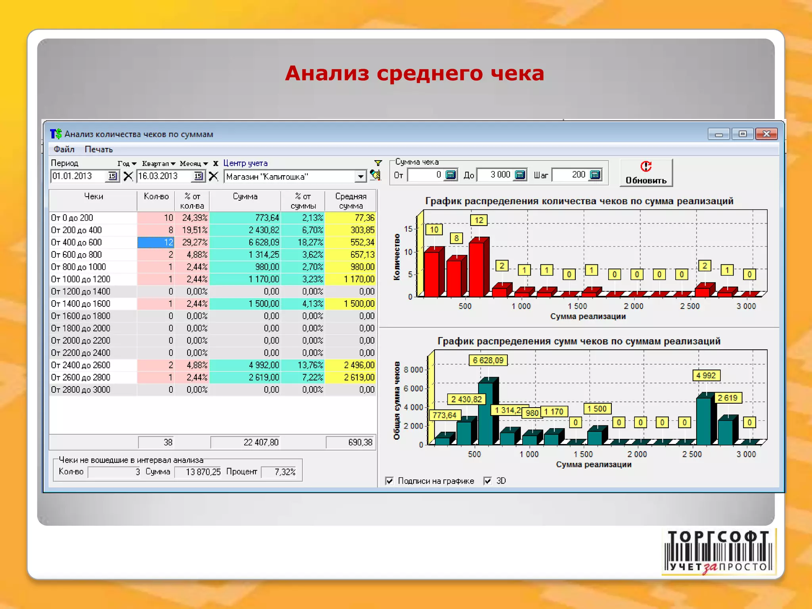The width and height of the screenshot is (812, 609).
Task: Expand the 'Месяц' period dropdown
Action: coord(193,164)
